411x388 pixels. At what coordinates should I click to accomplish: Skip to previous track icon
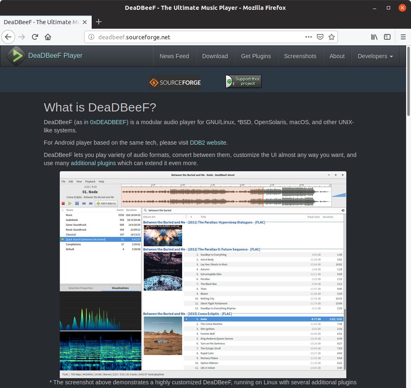click(x=84, y=203)
